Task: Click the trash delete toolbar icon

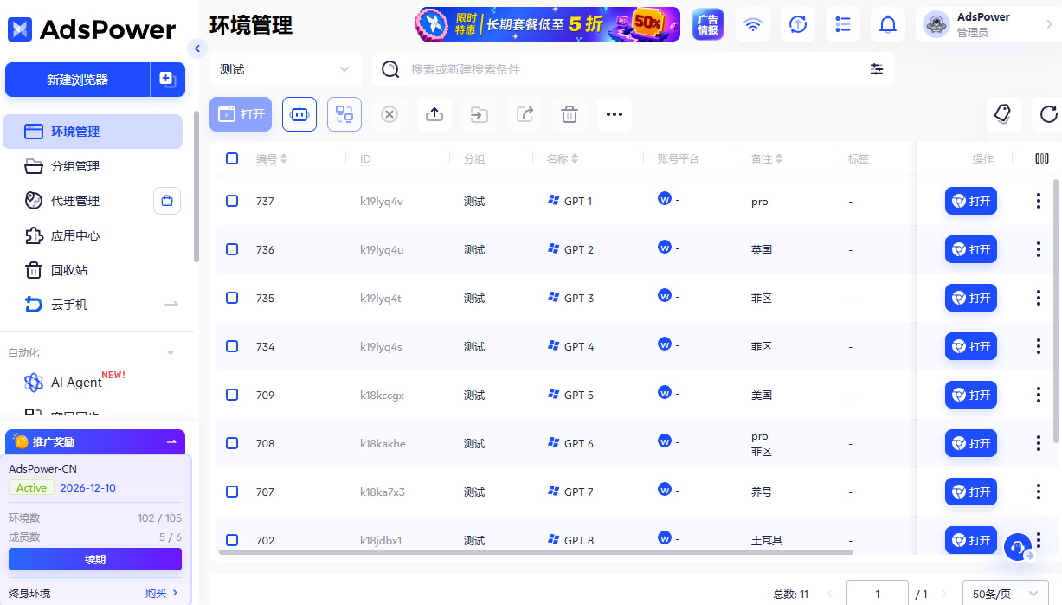Action: tap(570, 114)
